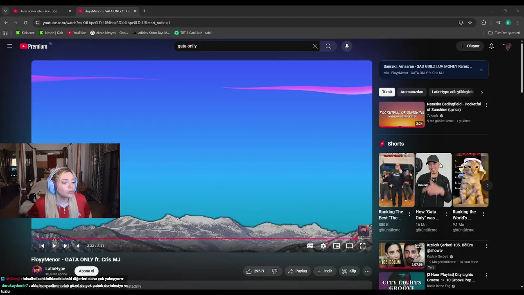Open Tüm Yer İşaretleri folder
This screenshot has height=295, width=524.
pos(504,33)
